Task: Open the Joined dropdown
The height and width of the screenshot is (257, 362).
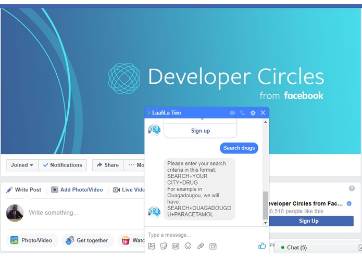Action: (22, 165)
